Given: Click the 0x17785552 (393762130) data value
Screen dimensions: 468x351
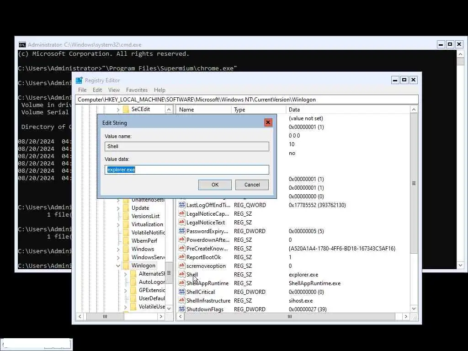Looking at the screenshot, I should pyautogui.click(x=317, y=205).
